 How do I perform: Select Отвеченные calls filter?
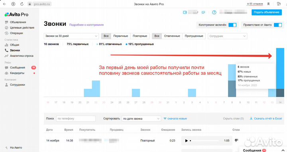pyautogui.click(x=172, y=36)
